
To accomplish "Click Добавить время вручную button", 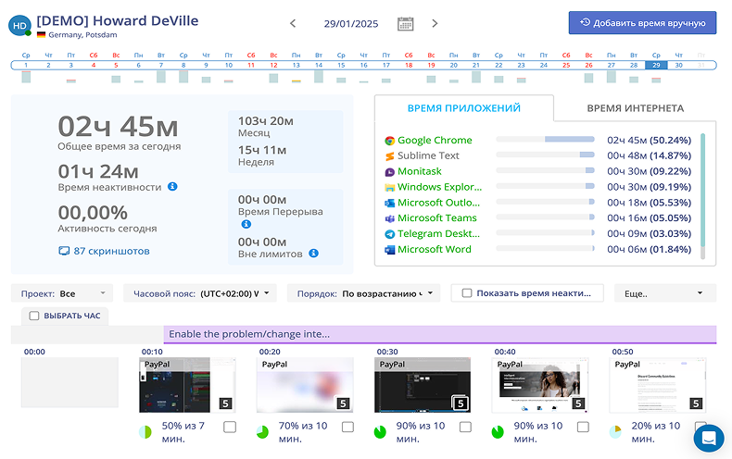I will tap(642, 23).
